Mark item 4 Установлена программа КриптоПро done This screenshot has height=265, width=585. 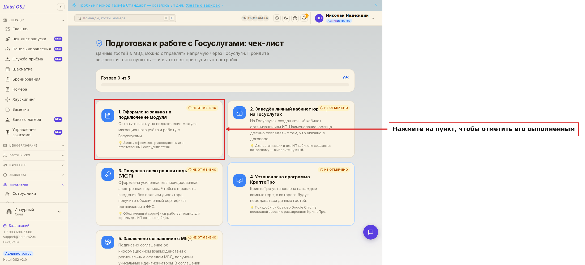coord(291,194)
